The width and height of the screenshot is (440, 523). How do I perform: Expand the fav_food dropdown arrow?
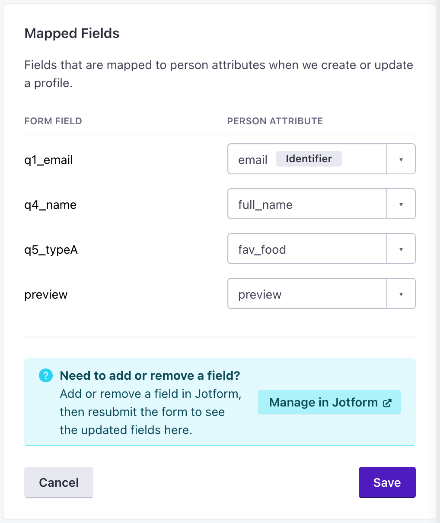(401, 249)
